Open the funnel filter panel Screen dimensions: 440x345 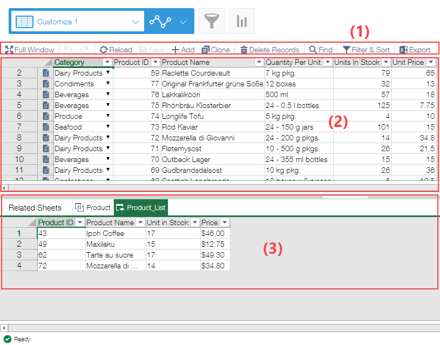pos(211,22)
